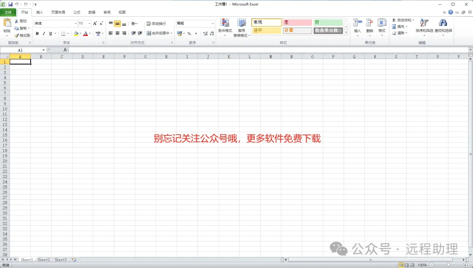
Task: Align text right
Action: pyautogui.click(x=124, y=33)
